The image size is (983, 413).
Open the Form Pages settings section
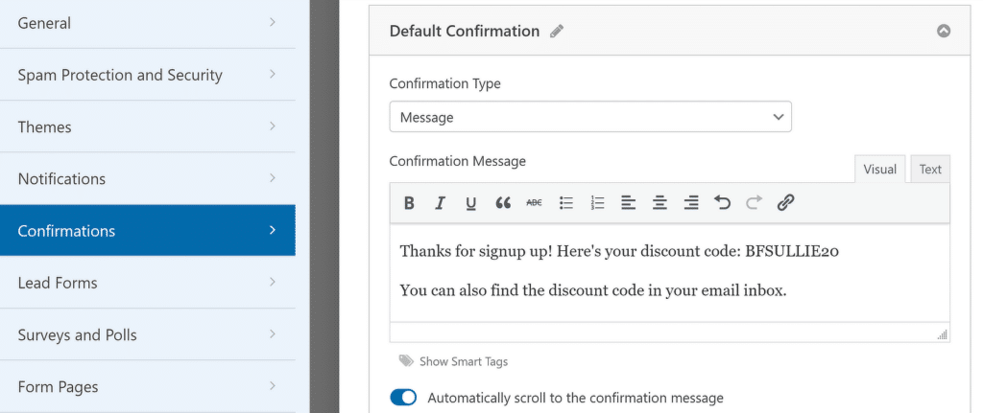(147, 387)
